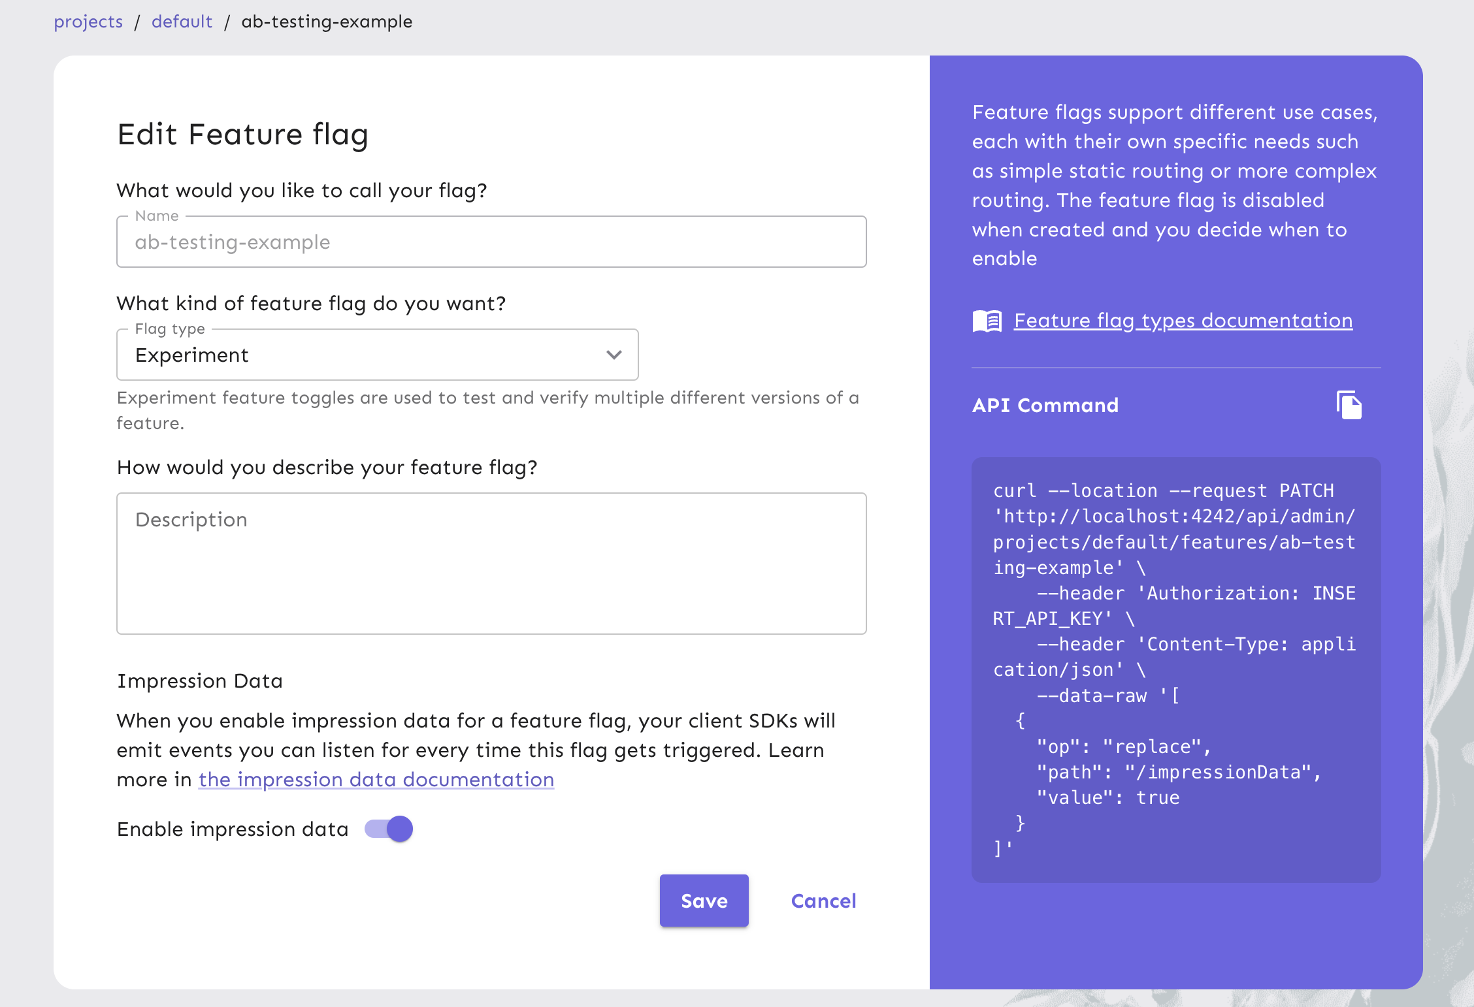Viewport: 1474px width, 1007px height.
Task: Select the curl command code block
Action: [1175, 669]
